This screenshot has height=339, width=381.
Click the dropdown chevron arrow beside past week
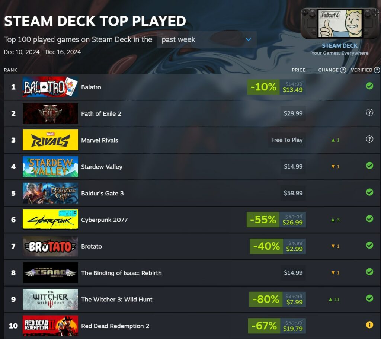click(248, 39)
